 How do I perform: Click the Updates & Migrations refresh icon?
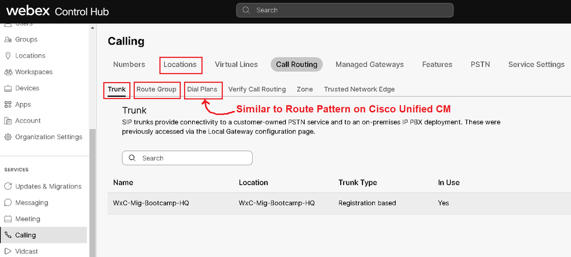(x=7, y=186)
